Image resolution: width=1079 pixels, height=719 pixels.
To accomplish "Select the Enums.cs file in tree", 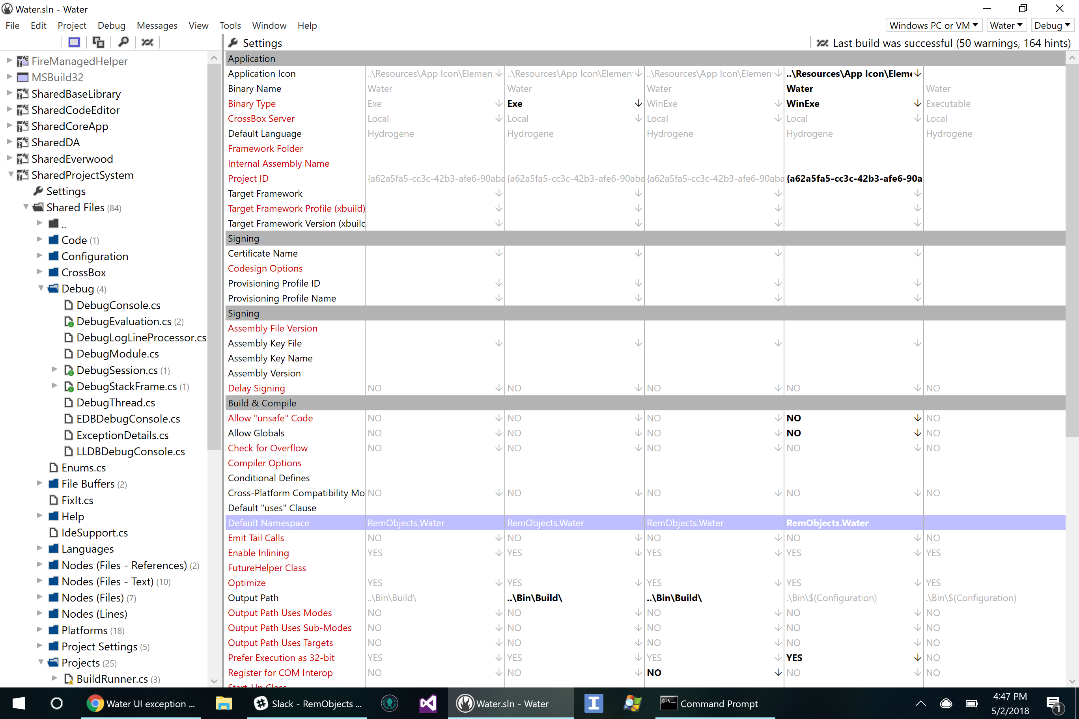I will tap(84, 467).
